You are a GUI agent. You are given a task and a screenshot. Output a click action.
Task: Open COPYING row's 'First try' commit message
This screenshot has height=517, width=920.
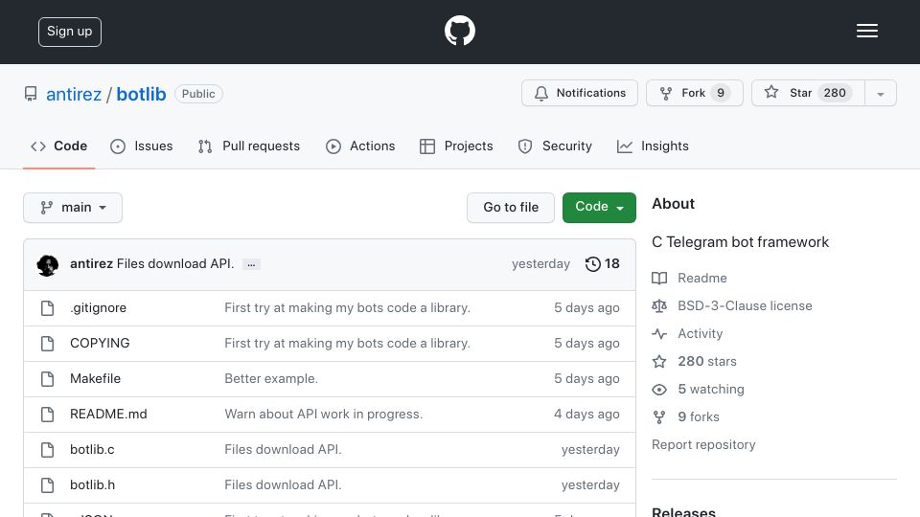(347, 343)
